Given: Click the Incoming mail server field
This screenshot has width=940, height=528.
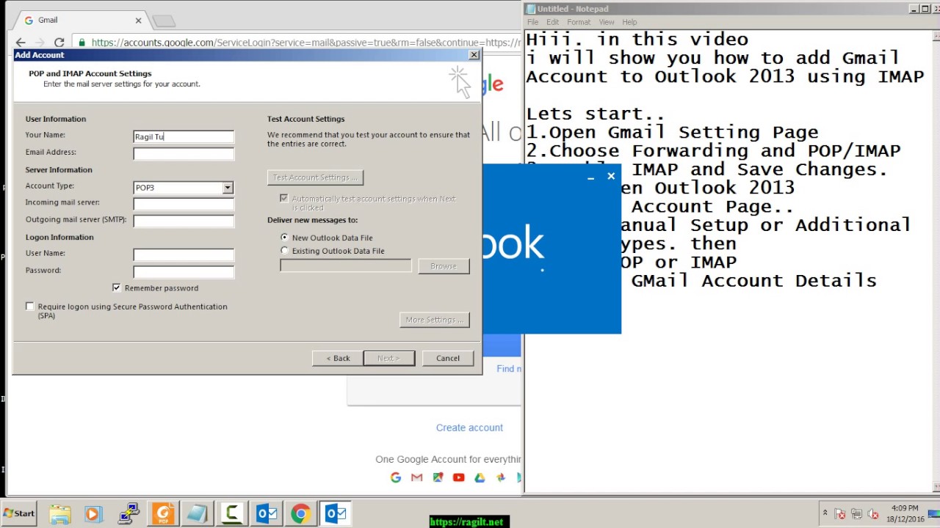Looking at the screenshot, I should [184, 204].
